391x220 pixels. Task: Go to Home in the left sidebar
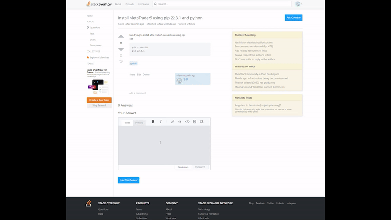coord(89,16)
